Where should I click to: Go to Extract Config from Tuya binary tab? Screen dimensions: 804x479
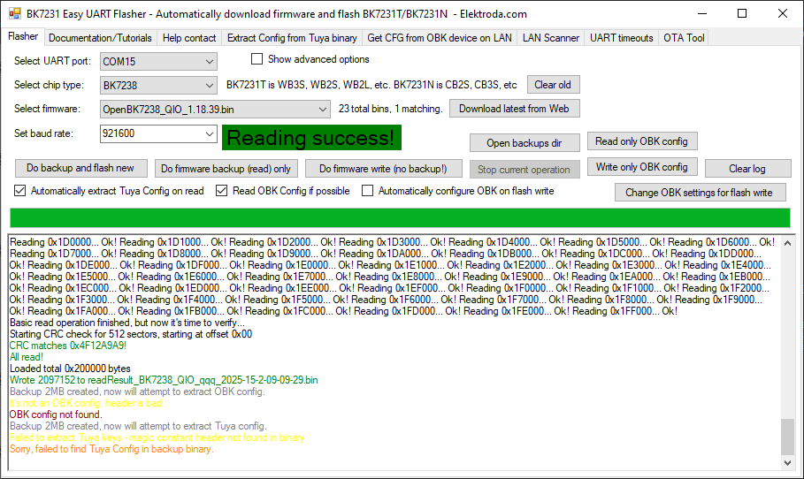pyautogui.click(x=292, y=38)
